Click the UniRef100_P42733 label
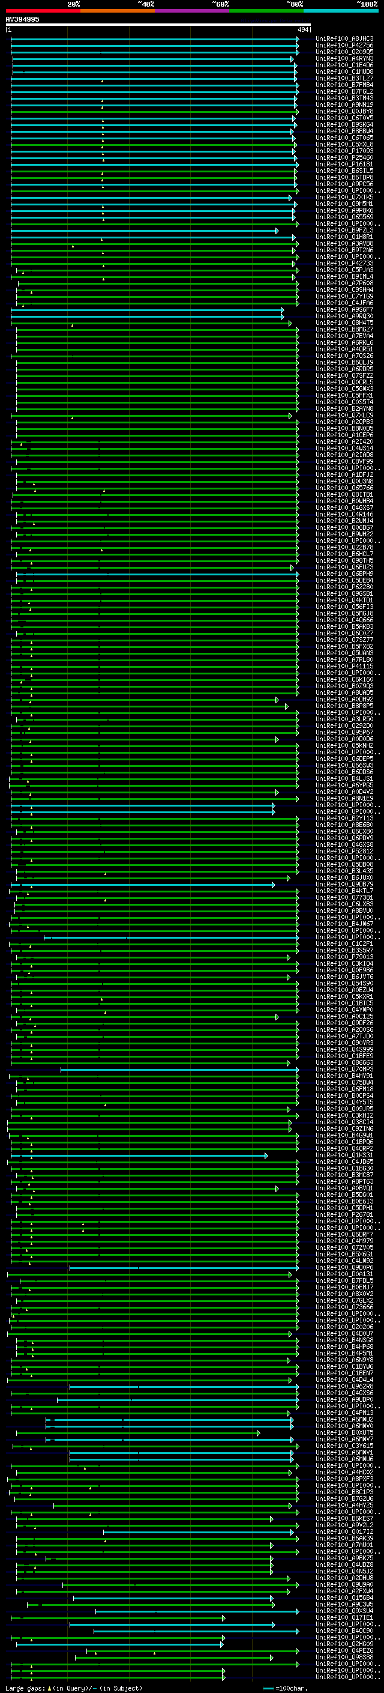 (x=344, y=264)
